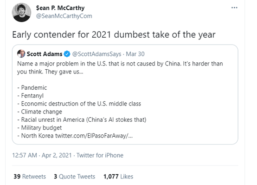
Task: Open the Scott Adams name in quoted tweet
Action: pyautogui.click(x=45, y=54)
